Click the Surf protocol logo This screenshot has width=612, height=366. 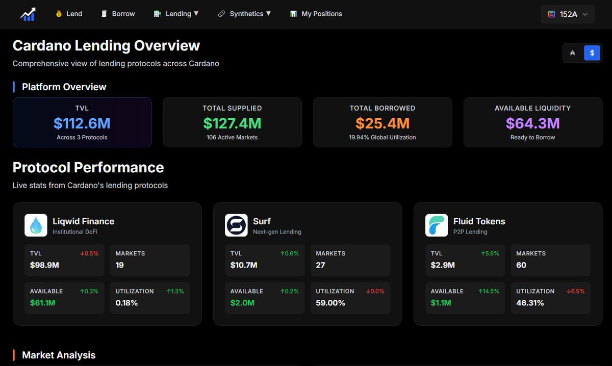(236, 225)
